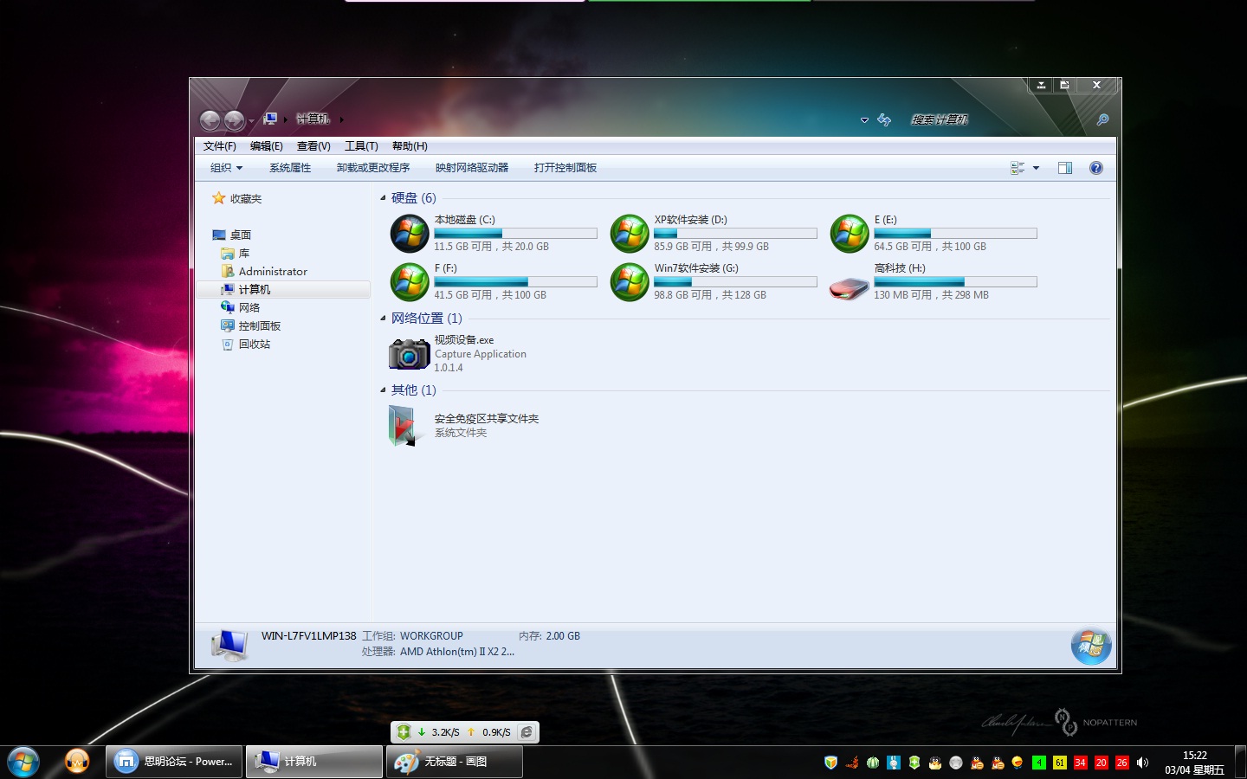The width and height of the screenshot is (1247, 779).
Task: Open the address bar history dropdown
Action: click(x=864, y=120)
